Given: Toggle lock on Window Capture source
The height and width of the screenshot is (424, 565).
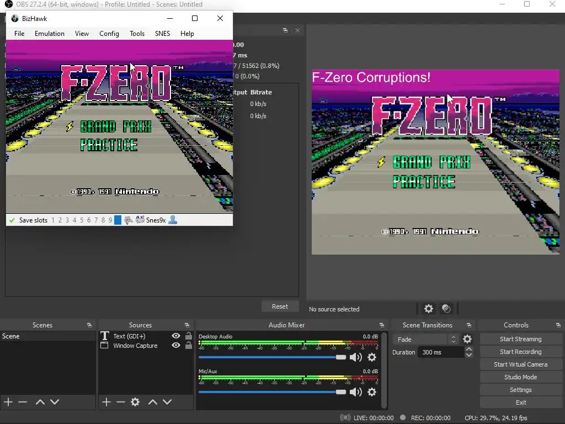Looking at the screenshot, I should tap(189, 345).
